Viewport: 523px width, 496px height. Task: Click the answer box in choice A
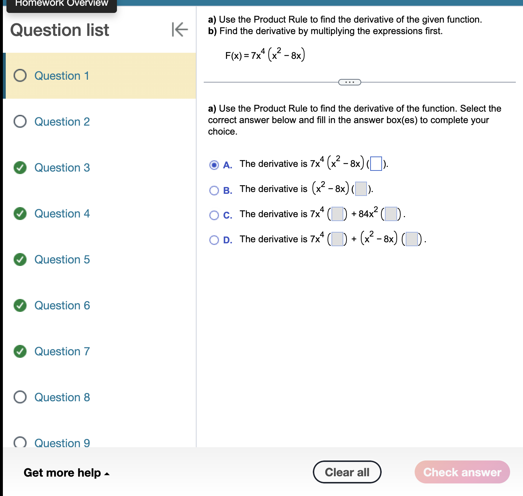(375, 164)
